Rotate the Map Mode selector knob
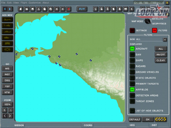This screenshot has height=128, width=171. pyautogui.click(x=148, y=21)
